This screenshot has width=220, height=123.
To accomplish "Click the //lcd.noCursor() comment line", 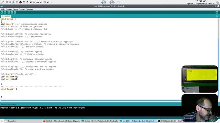I will tap(22, 54).
